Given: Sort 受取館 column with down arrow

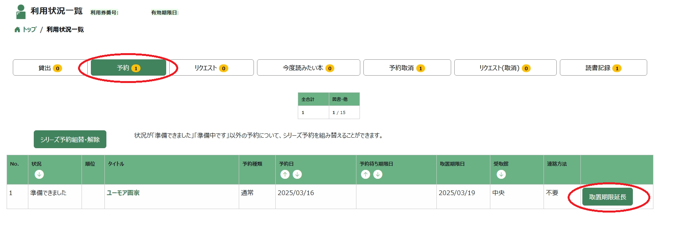Looking at the screenshot, I should click(x=501, y=175).
